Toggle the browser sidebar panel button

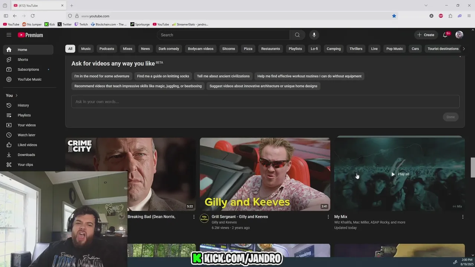6,16
